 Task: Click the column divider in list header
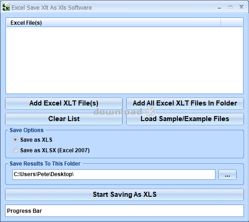pos(221,22)
